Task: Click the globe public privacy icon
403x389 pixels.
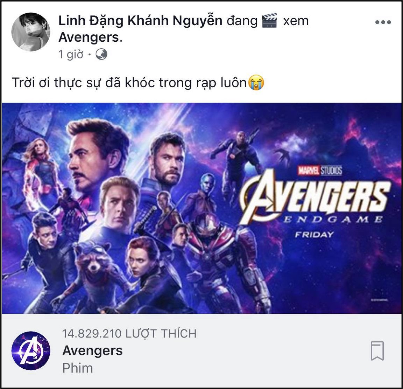Action: [101, 54]
